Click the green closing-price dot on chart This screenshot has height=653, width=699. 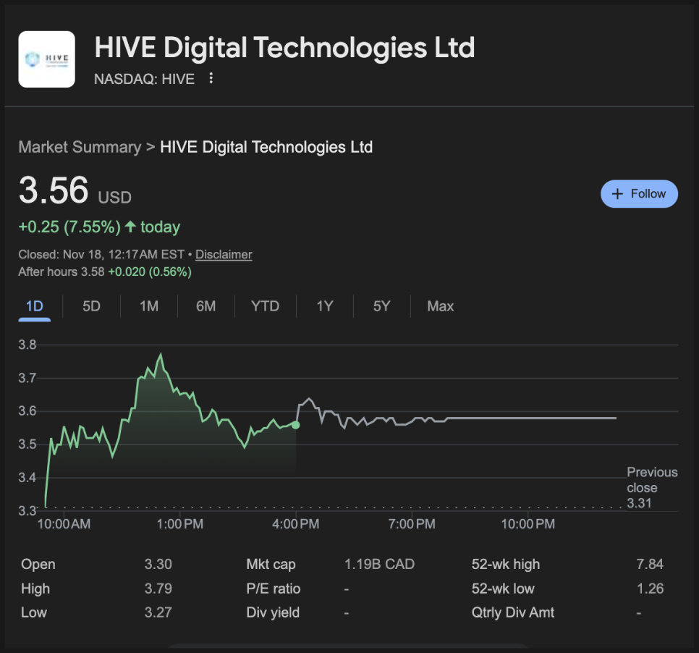tap(295, 425)
